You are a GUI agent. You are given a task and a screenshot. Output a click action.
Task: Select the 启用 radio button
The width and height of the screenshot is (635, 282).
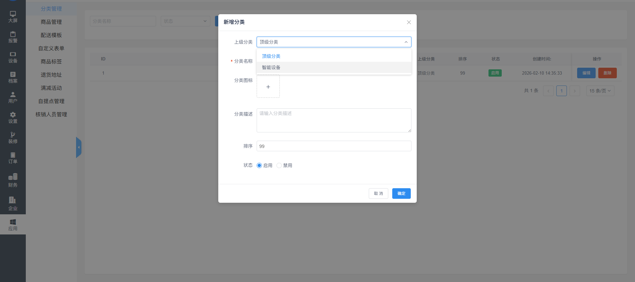tap(259, 165)
